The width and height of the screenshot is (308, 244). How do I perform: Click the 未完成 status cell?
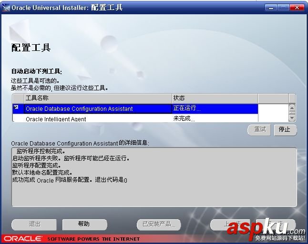(x=215, y=118)
